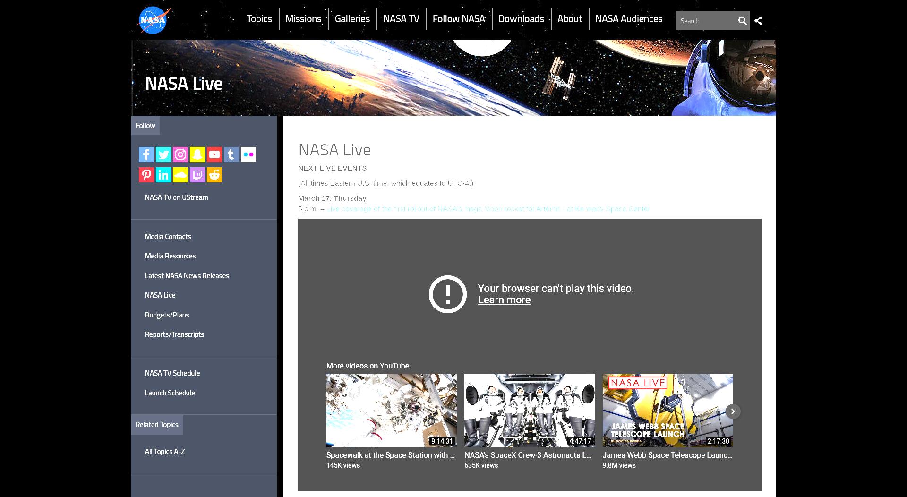The image size is (907, 497).
Task: Click Spacewalk at the Space Station title
Action: click(x=390, y=455)
